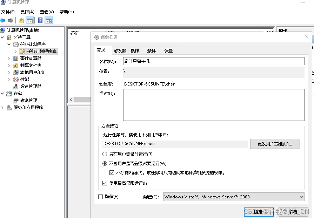The height and width of the screenshot is (218, 314).
Task: Click the 确定 button
Action: coord(259,212)
